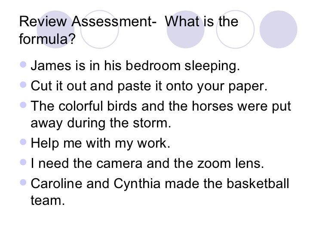This screenshot has width=313, height=235.
Task: Click the sentence 'Help me with my work.'
Action: click(x=101, y=143)
